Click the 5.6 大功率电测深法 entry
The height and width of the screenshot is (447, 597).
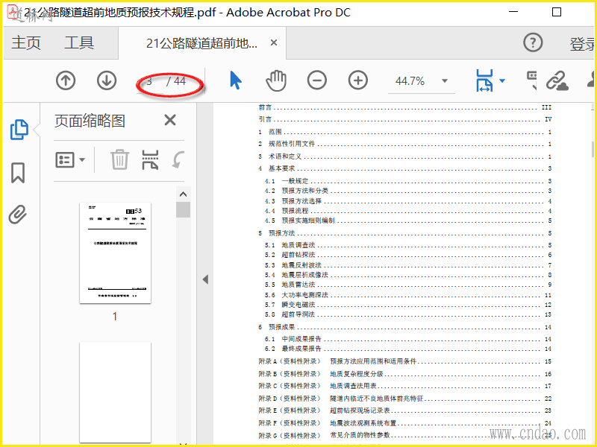(408, 295)
